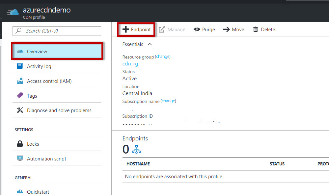Image resolution: width=329 pixels, height=195 pixels.
Task: Focus the Search (Ctrl+/) field
Action: (57, 31)
